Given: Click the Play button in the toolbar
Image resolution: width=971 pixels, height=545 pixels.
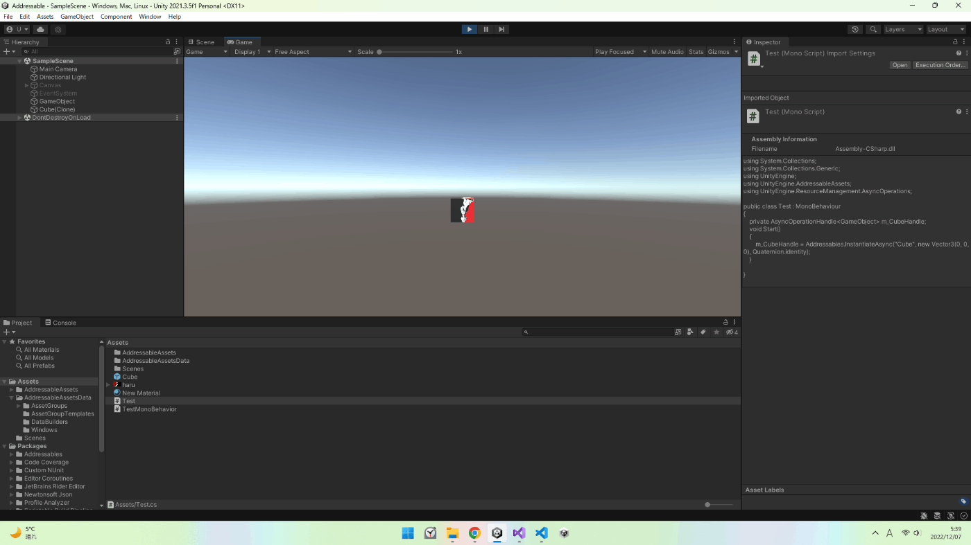Looking at the screenshot, I should [470, 29].
